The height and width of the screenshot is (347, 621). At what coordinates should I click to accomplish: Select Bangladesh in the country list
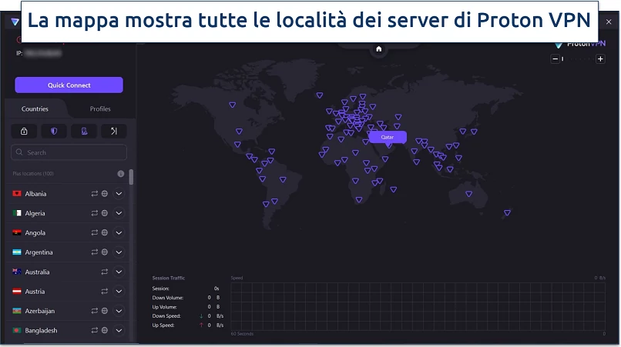click(41, 330)
